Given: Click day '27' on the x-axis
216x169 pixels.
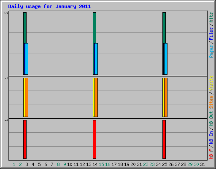Looking at the screenshot, I should [177, 164].
